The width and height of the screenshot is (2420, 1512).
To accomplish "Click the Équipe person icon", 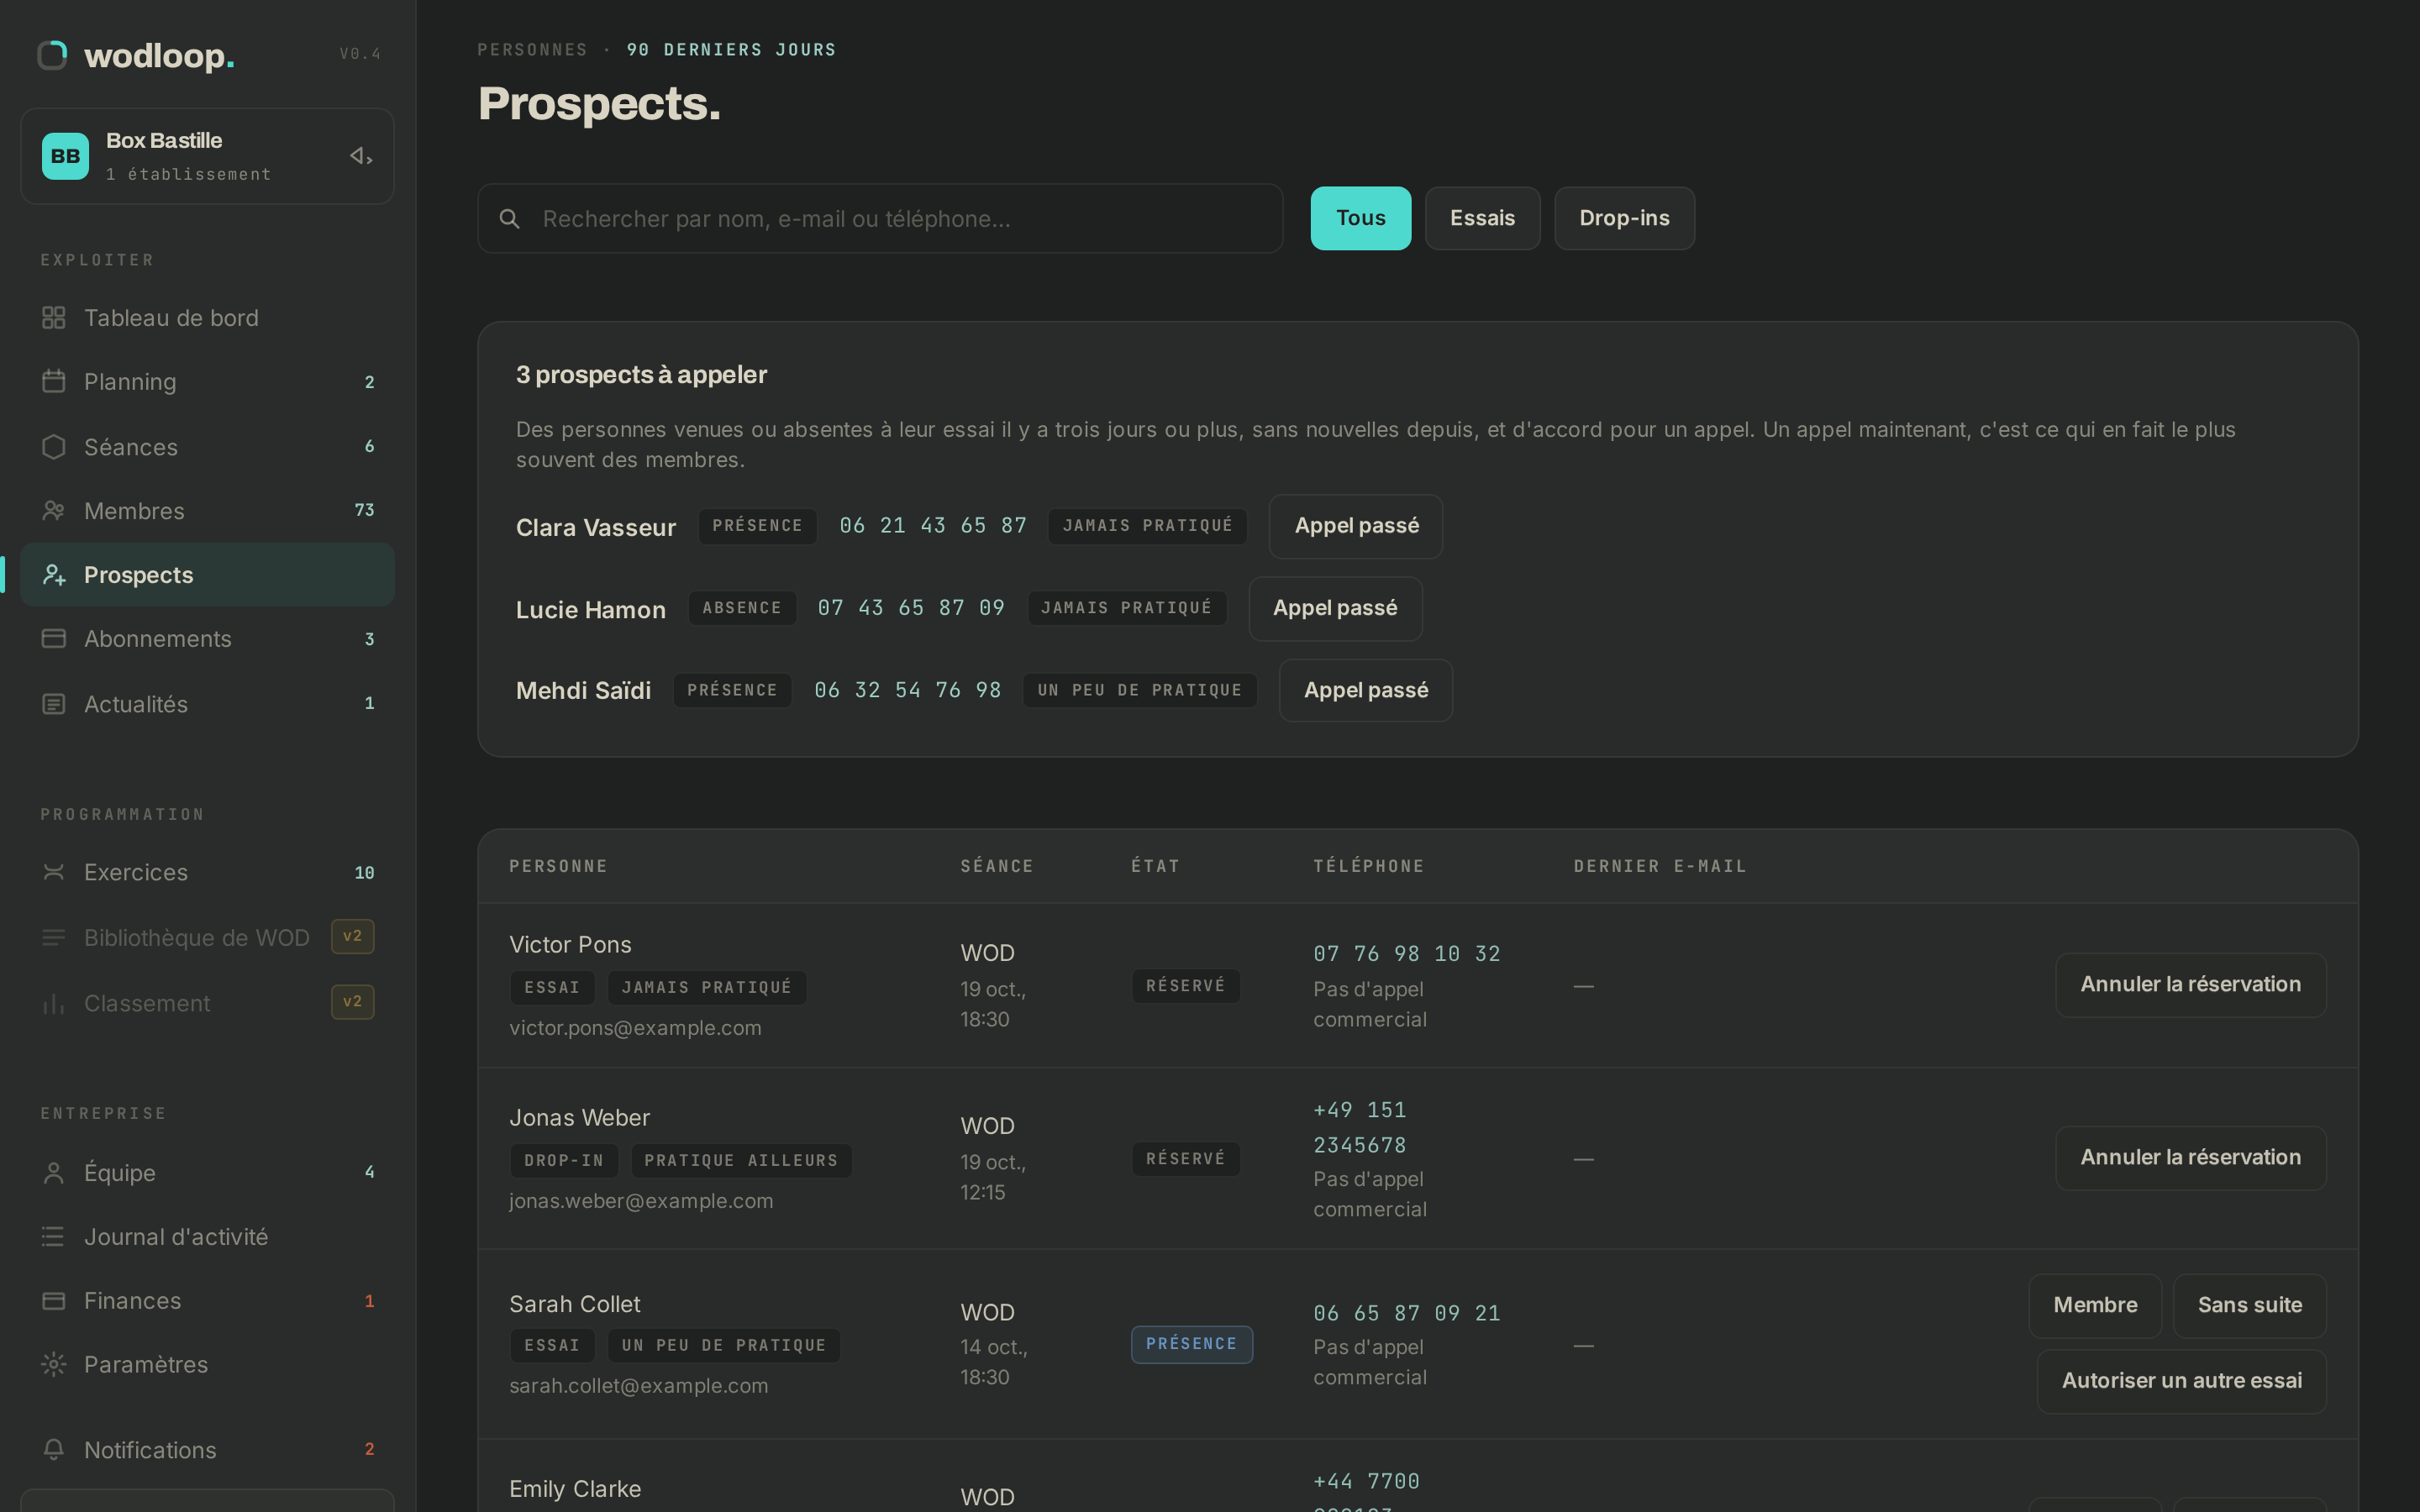I will tap(54, 1173).
